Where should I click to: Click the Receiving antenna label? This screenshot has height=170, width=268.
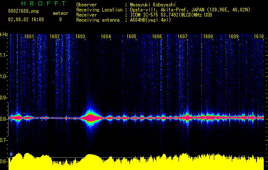[x=98, y=20]
